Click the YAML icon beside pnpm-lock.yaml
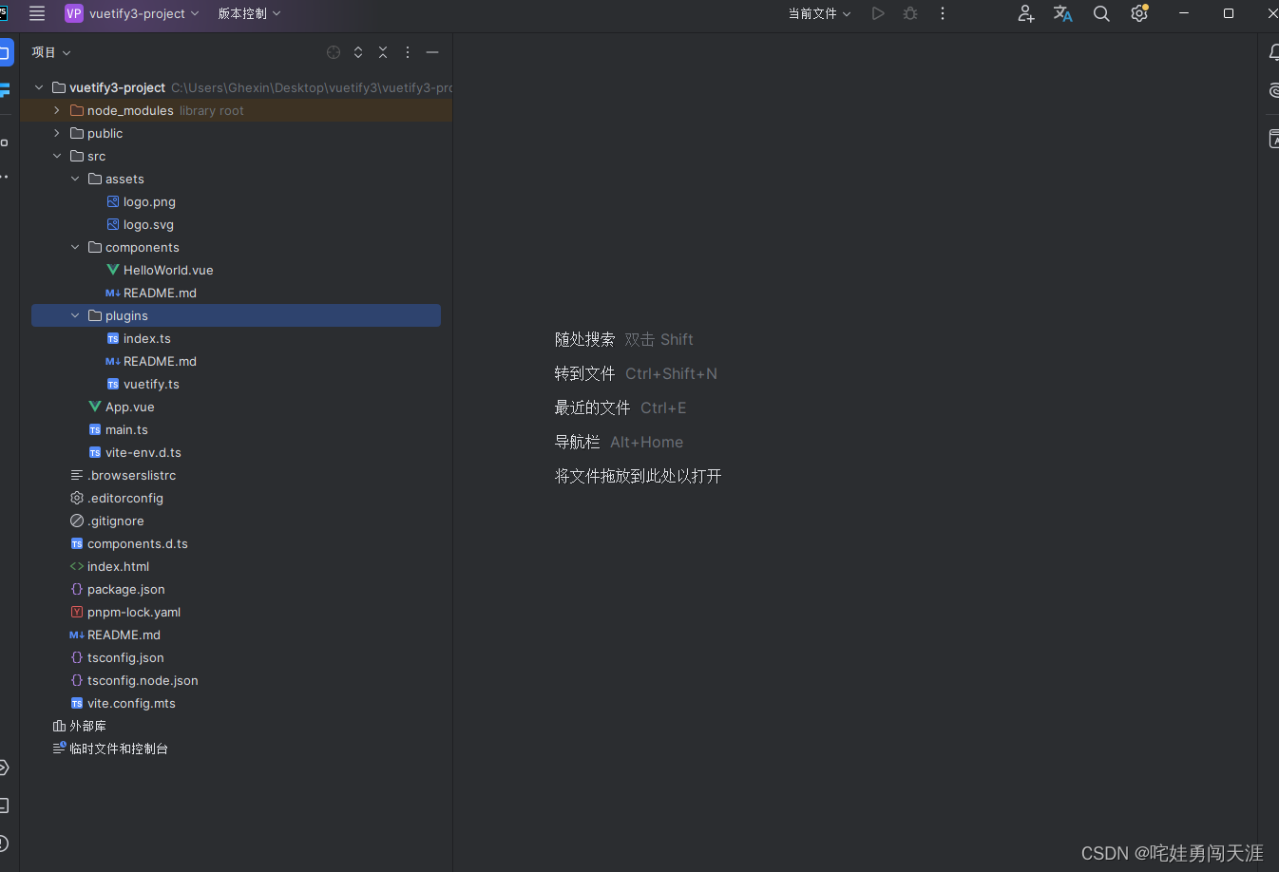Viewport: 1279px width, 872px height. click(77, 612)
